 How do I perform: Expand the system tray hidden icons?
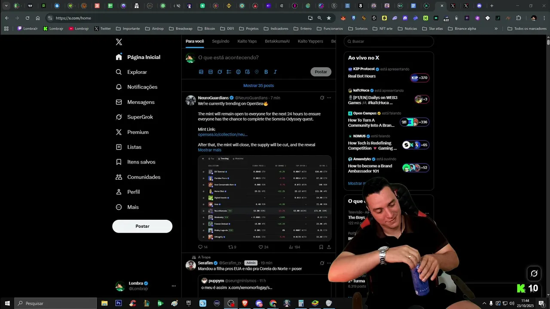(484, 303)
